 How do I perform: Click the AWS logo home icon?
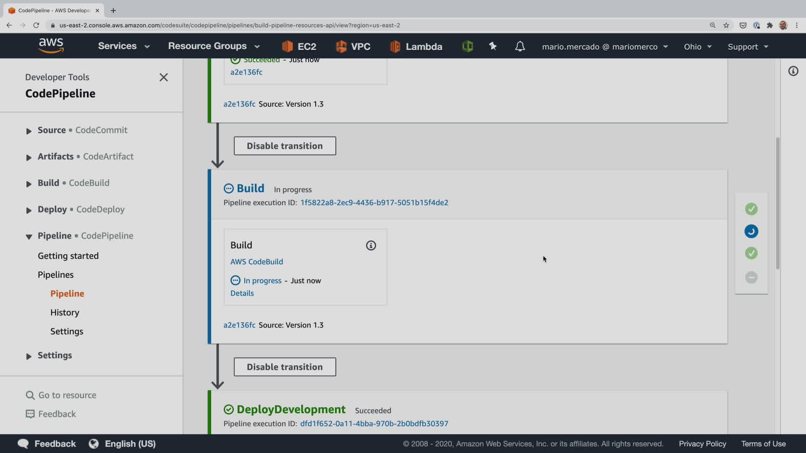point(51,46)
